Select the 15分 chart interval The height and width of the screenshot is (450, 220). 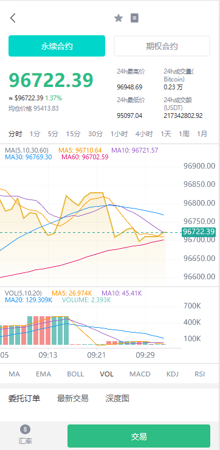click(73, 134)
